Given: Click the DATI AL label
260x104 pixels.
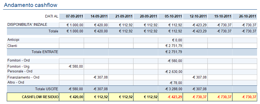Looking at the screenshot, I should [52, 16].
